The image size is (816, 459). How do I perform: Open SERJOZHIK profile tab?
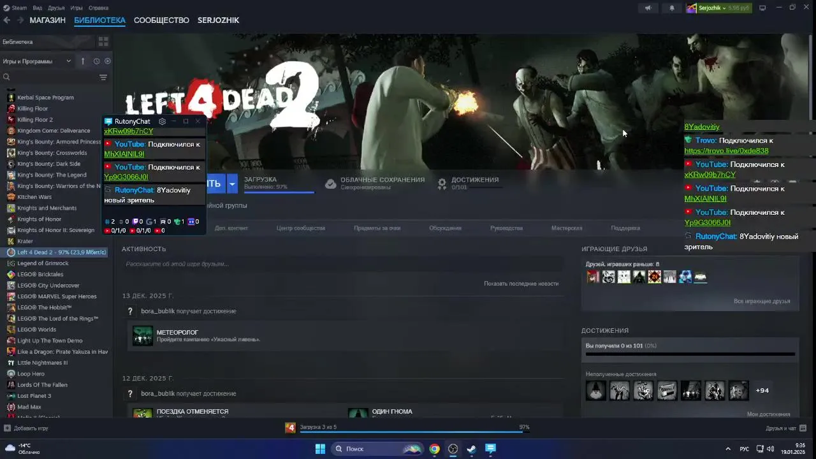point(218,20)
